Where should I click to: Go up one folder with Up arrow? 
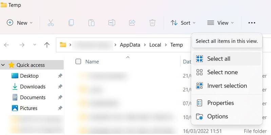click(x=47, y=45)
